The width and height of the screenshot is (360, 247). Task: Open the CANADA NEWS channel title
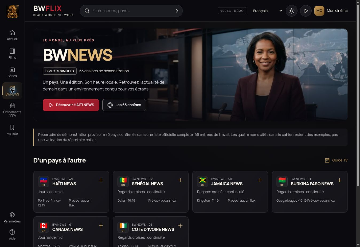68,229
